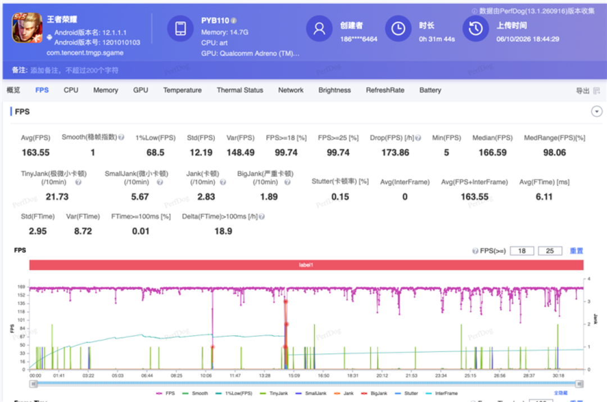The height and width of the screenshot is (402, 607).
Task: Open help icon for Smooth(稳帧指数)
Action: [x=121, y=137]
